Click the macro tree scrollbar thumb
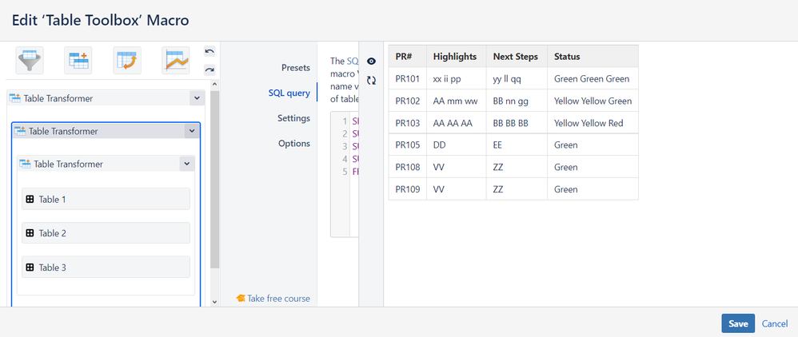798x337 pixels. click(x=215, y=180)
